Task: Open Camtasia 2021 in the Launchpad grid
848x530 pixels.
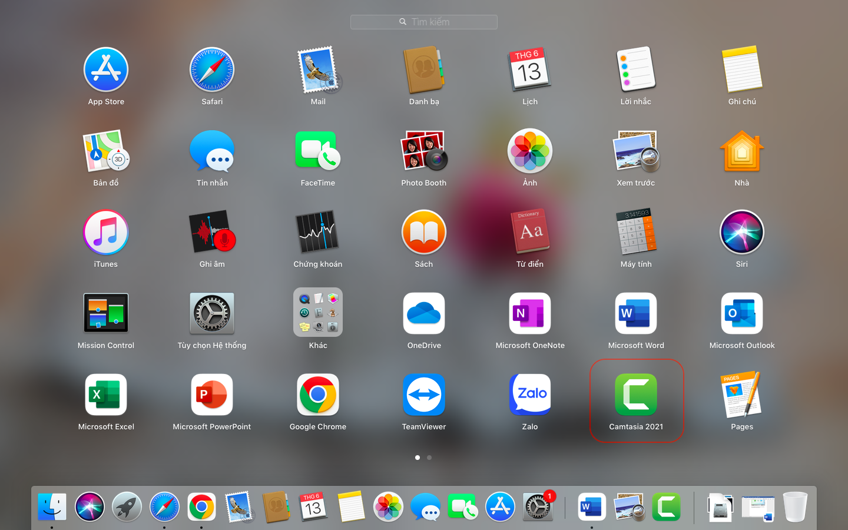Action: pos(636,395)
